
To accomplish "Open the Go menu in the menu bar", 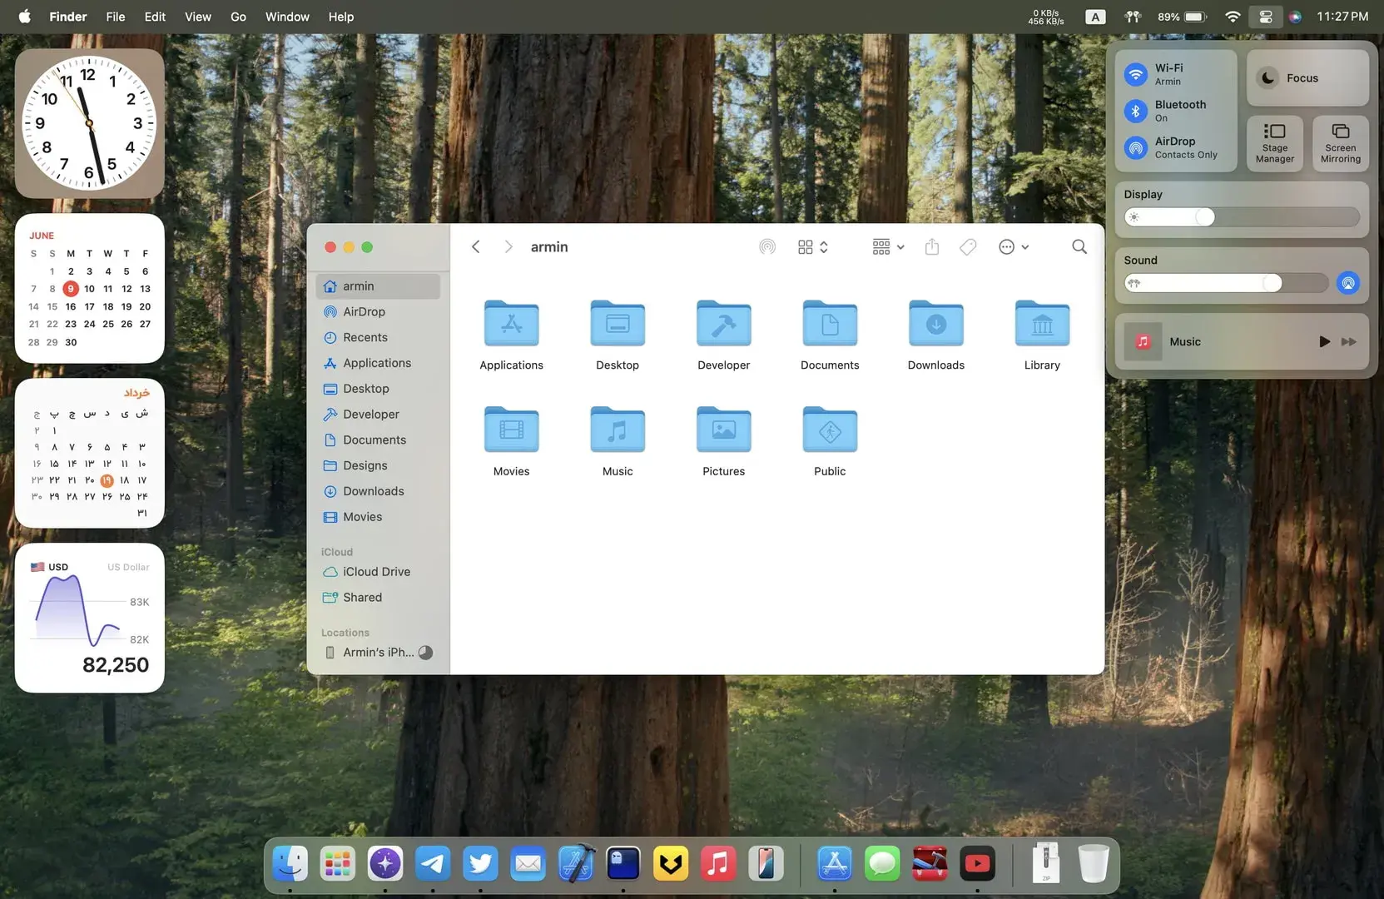I will [238, 16].
